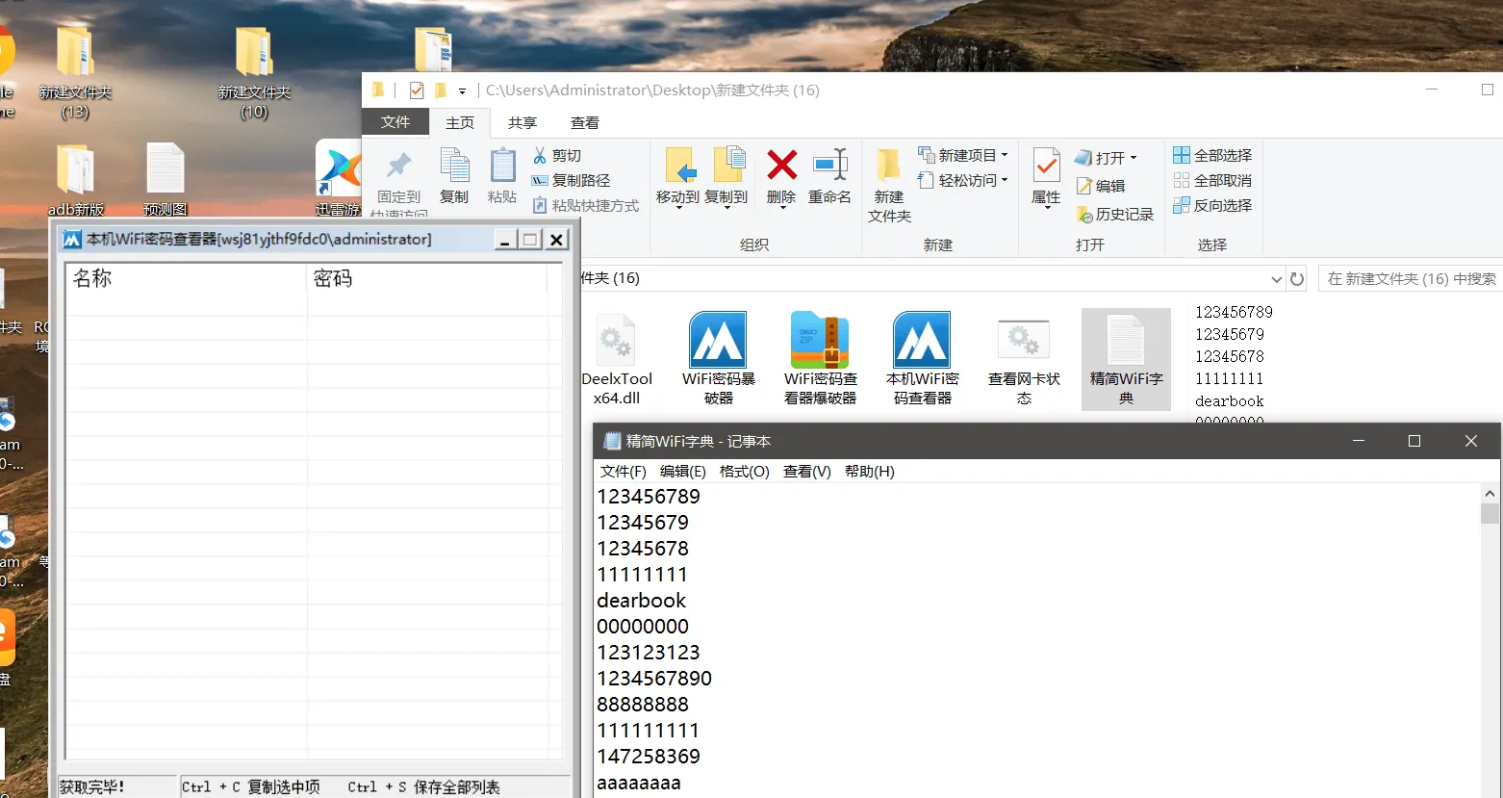Open the 轻松访问 dropdown
Screen dimensions: 1503x798
point(963,180)
